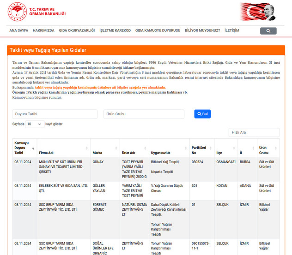Sort the Uygunsuzluk column
292x255 pixels.
click(x=186, y=148)
